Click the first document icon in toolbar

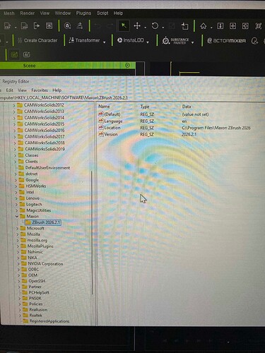tap(8, 25)
